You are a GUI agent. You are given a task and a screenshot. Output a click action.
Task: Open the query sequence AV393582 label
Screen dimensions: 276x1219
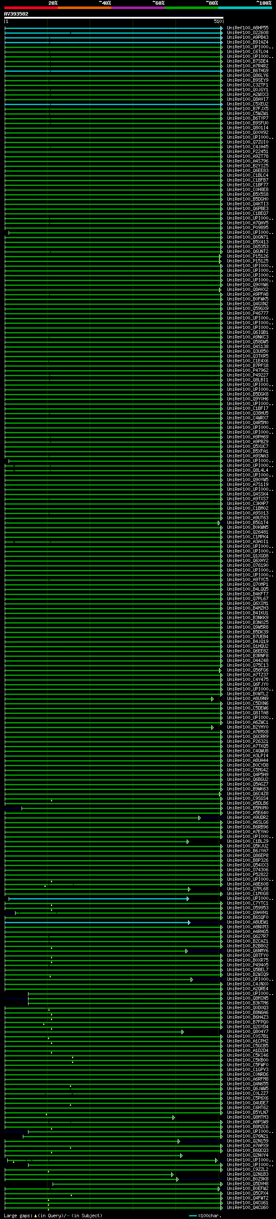click(x=16, y=14)
